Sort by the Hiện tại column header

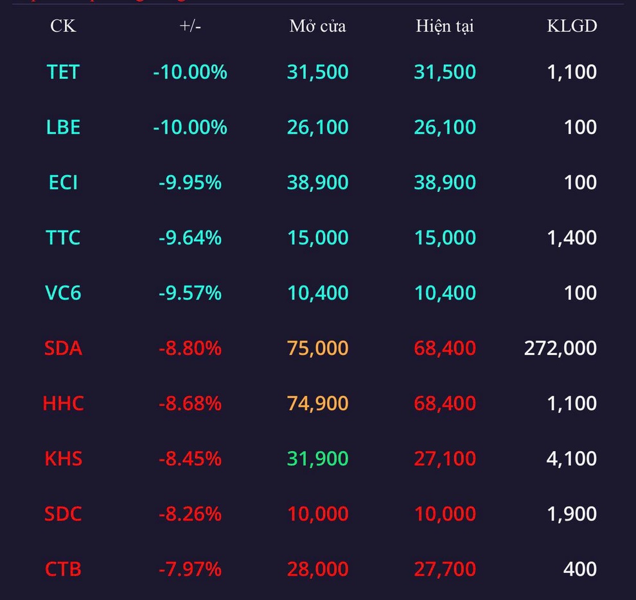coord(445,26)
